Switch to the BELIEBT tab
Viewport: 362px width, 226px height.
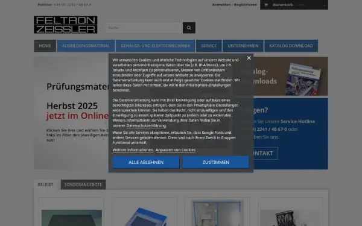pos(45,184)
